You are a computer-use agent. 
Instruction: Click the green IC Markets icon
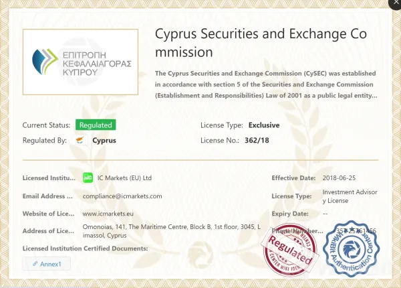[87, 177]
